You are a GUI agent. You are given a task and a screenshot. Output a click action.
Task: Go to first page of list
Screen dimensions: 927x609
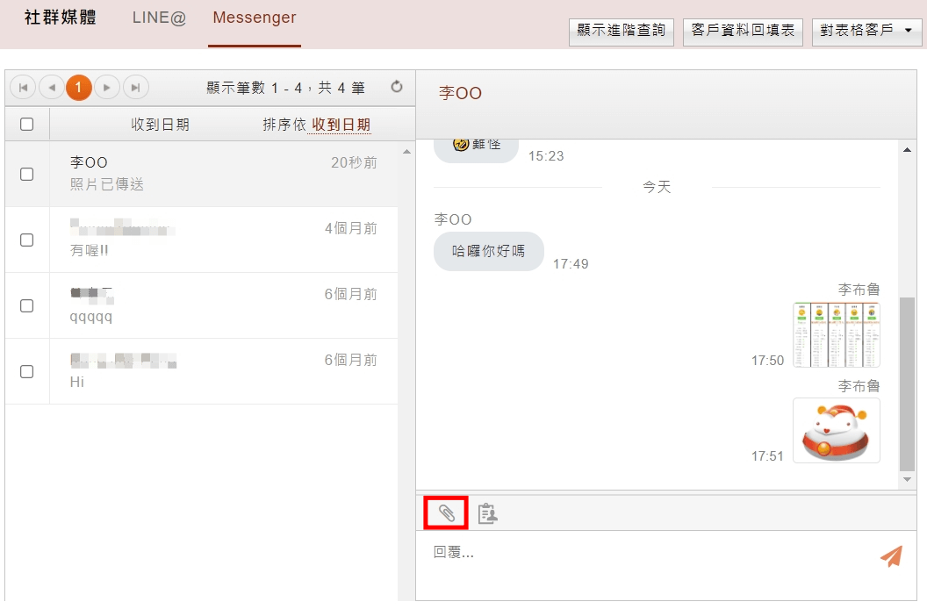coord(23,88)
